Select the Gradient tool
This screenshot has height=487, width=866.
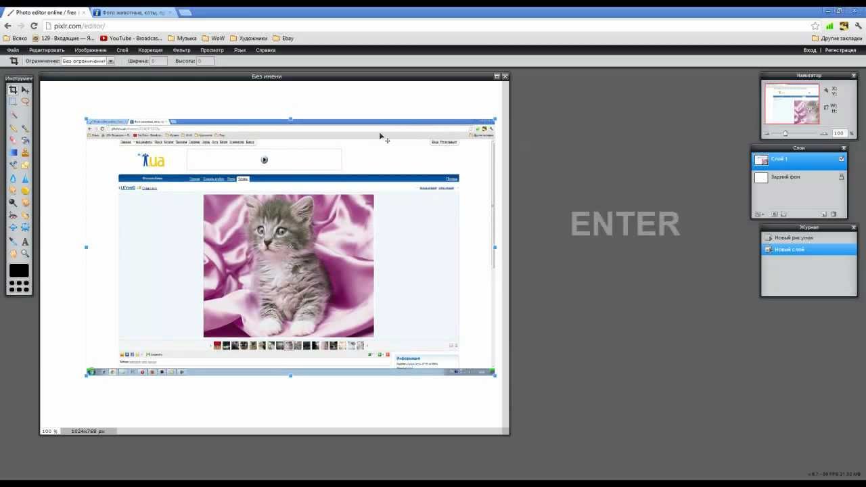[13, 152]
